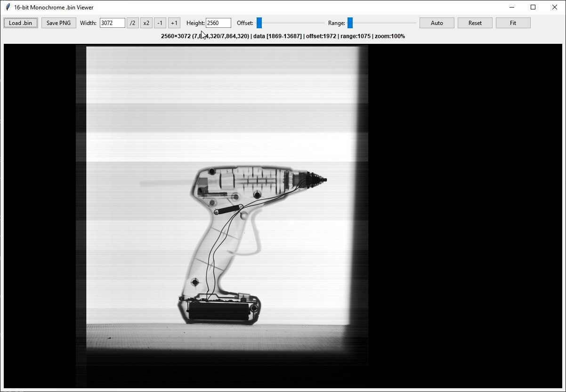This screenshot has height=392, width=566.
Task: Maximize the viewer window
Action: pos(533,7)
